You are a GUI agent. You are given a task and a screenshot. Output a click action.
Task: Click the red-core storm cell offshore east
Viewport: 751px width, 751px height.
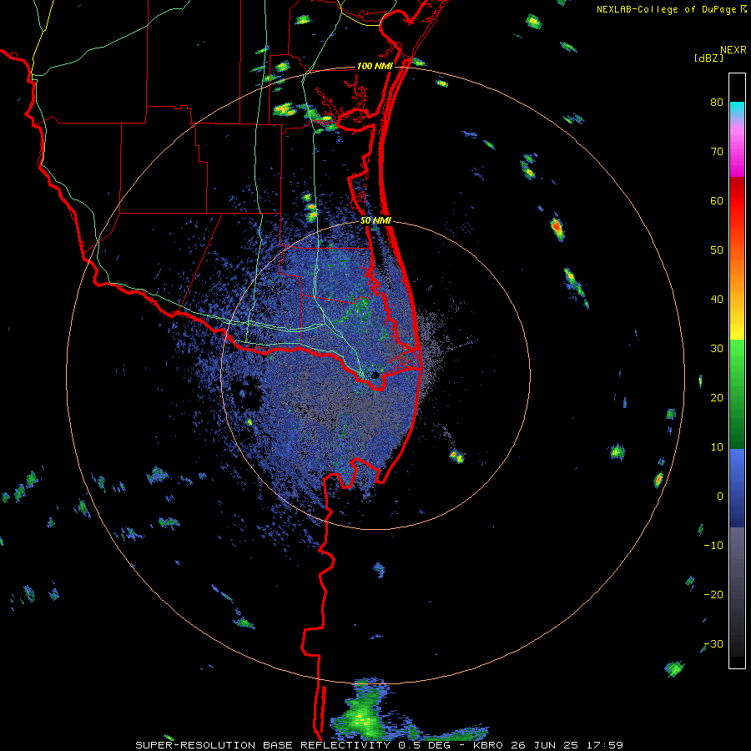tap(557, 227)
